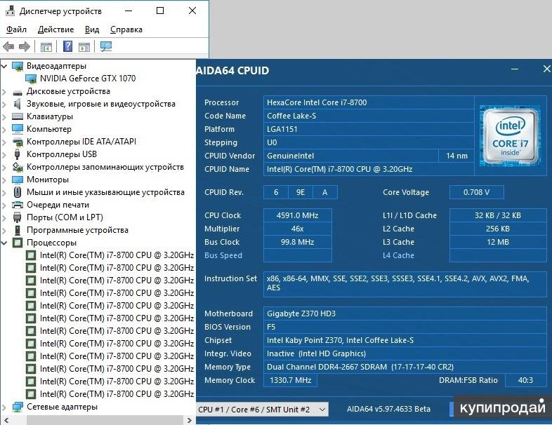Maximize the Диспетчер устройств window

pyautogui.click(x=160, y=11)
